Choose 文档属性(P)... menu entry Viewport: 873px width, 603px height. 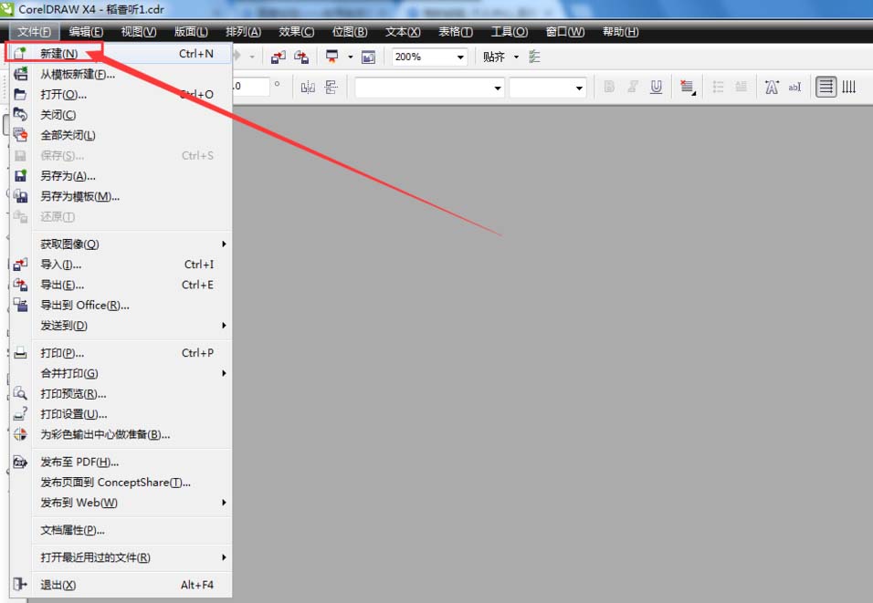click(121, 530)
